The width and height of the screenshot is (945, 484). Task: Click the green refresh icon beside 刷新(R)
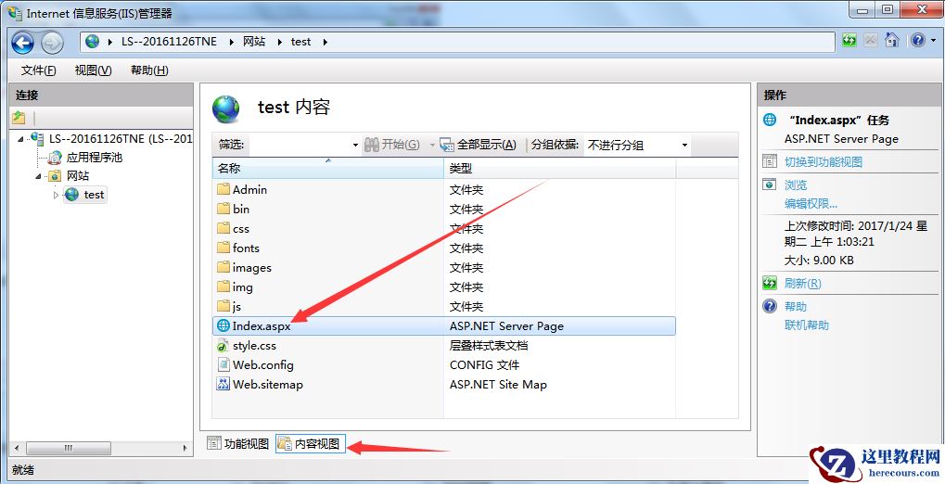pos(770,283)
